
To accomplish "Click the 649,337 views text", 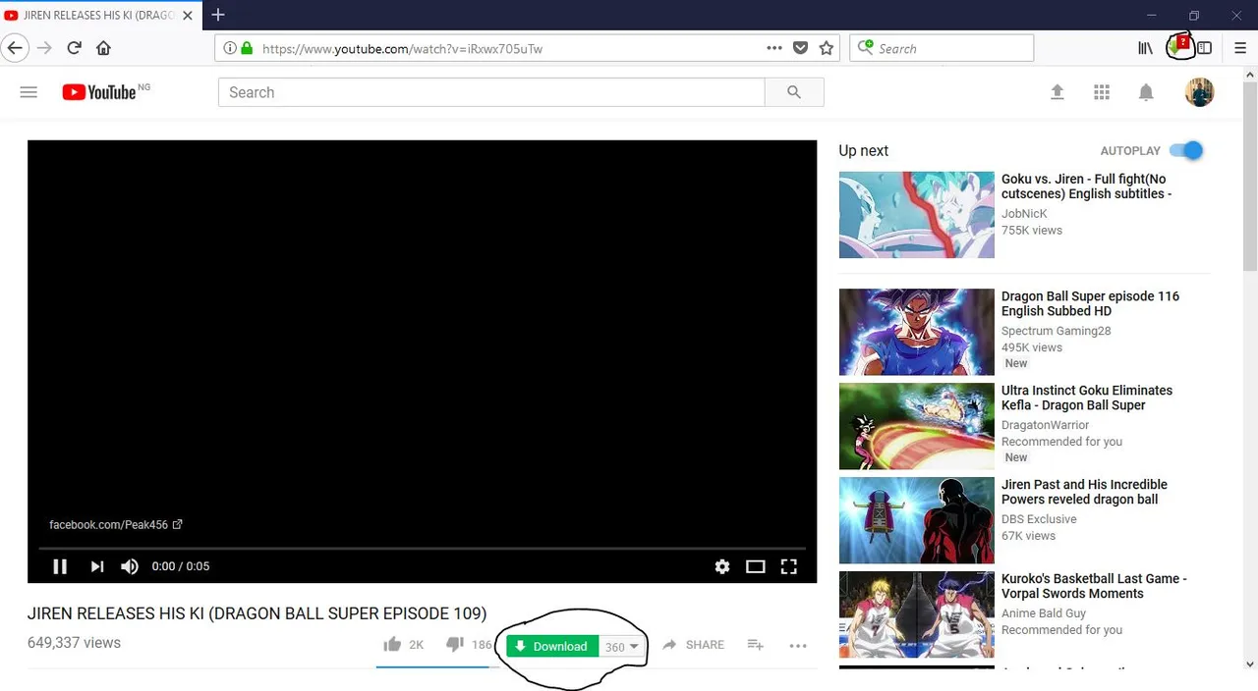I will (x=74, y=643).
